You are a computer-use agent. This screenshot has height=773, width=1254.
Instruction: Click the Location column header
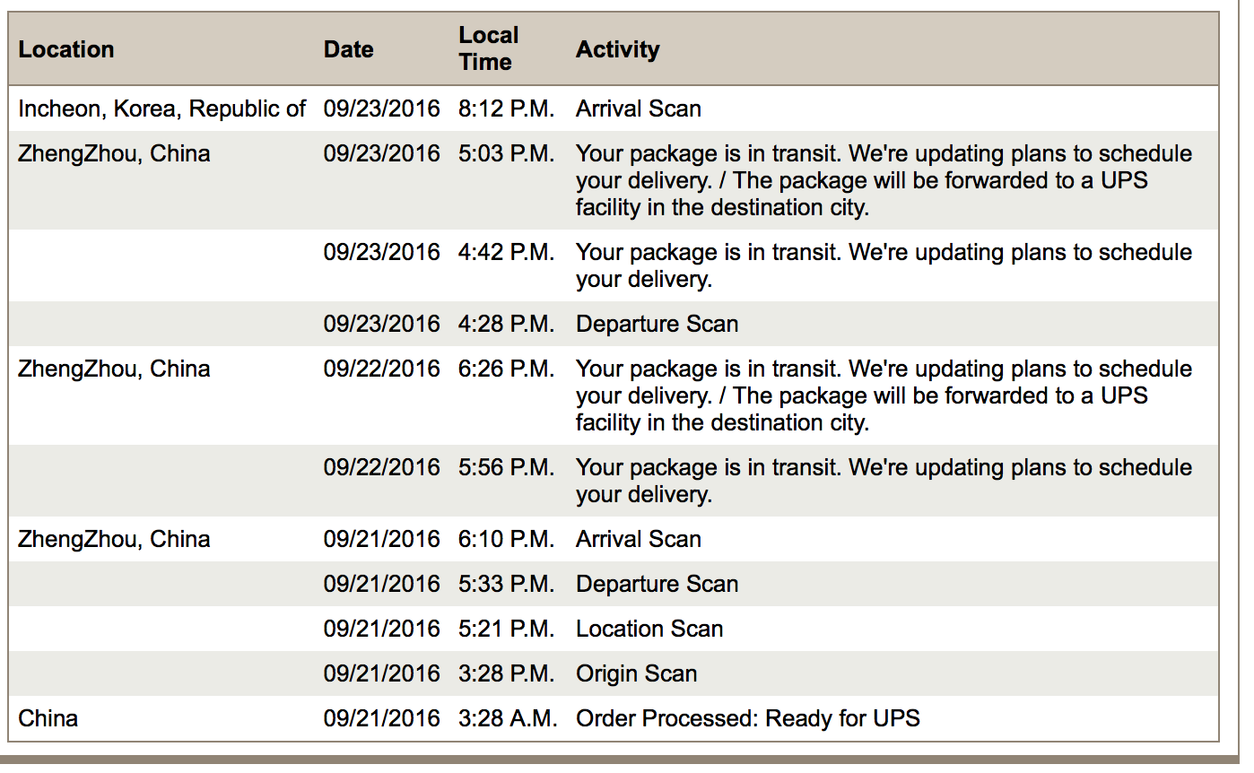[66, 49]
